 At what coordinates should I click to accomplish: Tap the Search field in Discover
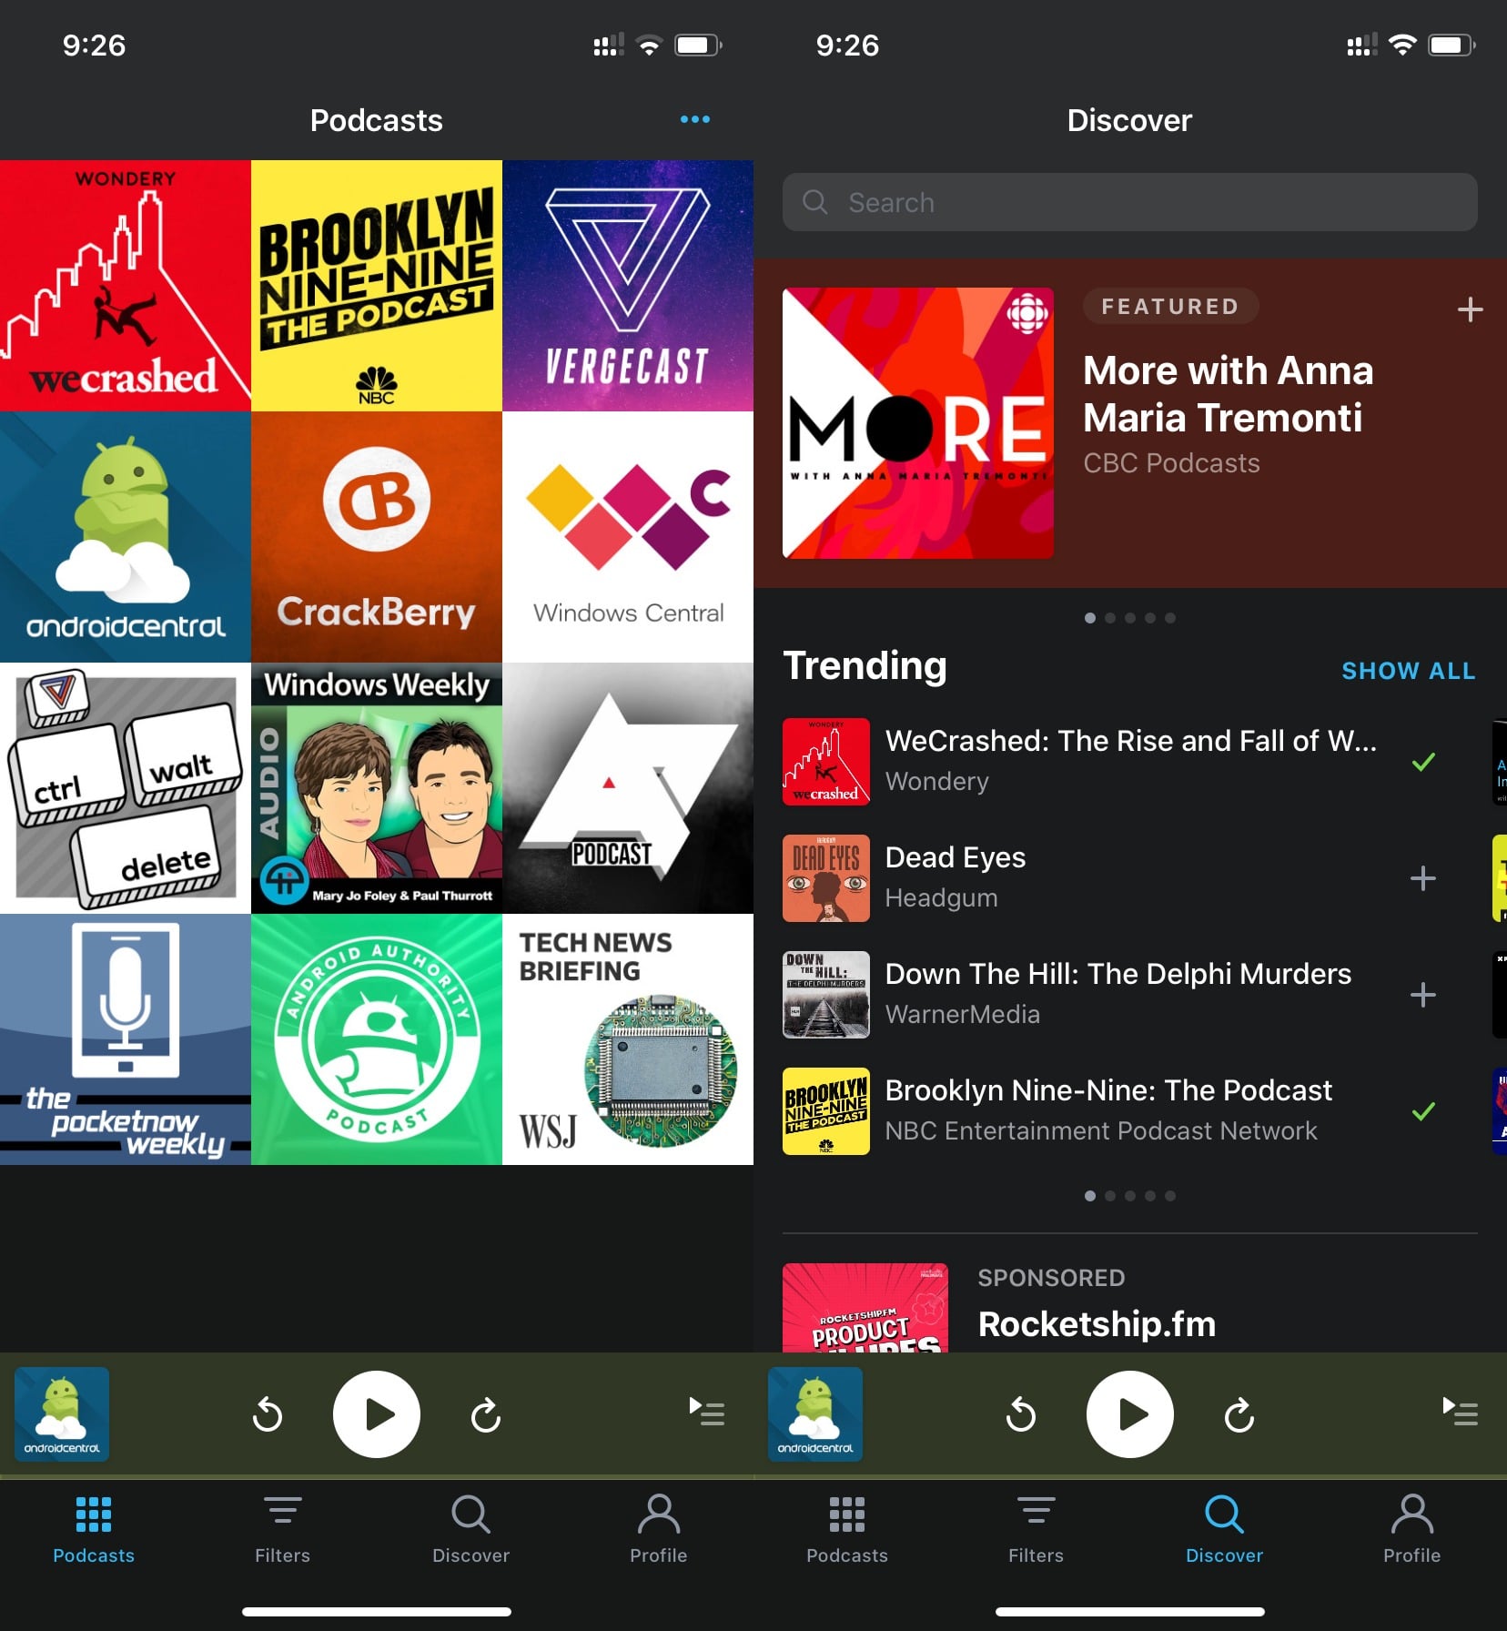(1129, 202)
